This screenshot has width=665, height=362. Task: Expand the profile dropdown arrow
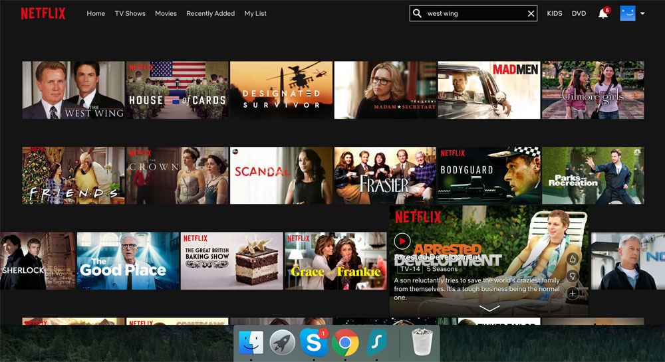642,13
